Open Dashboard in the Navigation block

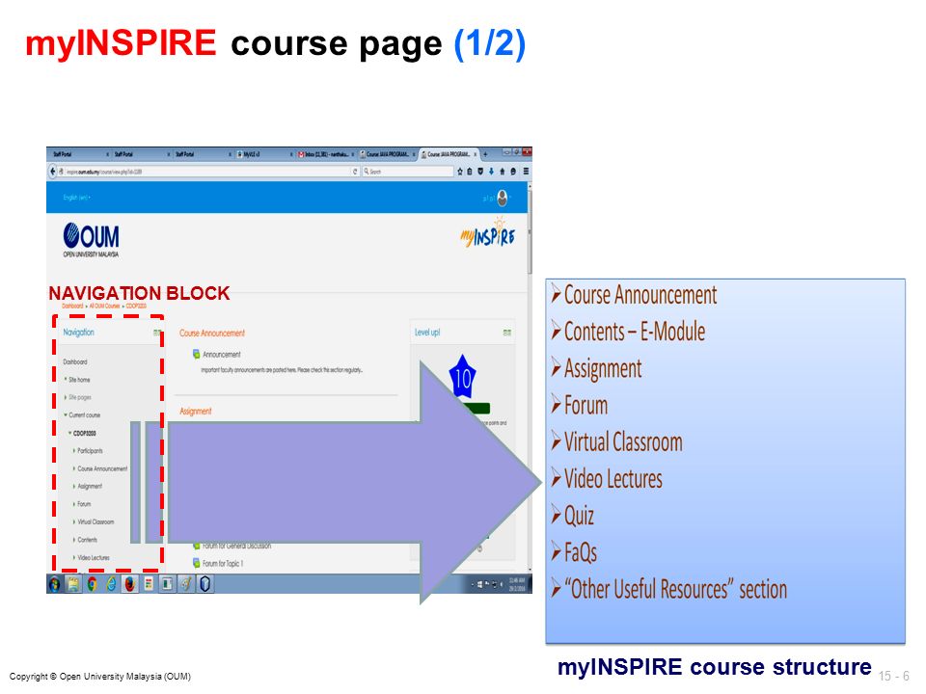pos(75,361)
